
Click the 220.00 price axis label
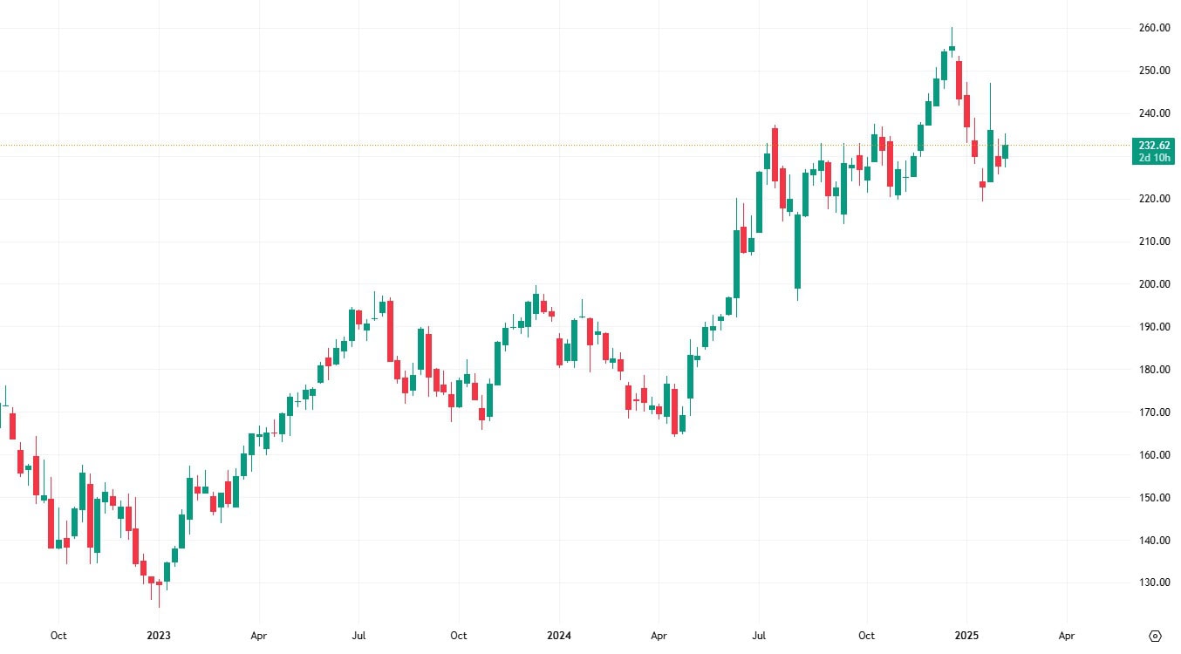[1154, 199]
